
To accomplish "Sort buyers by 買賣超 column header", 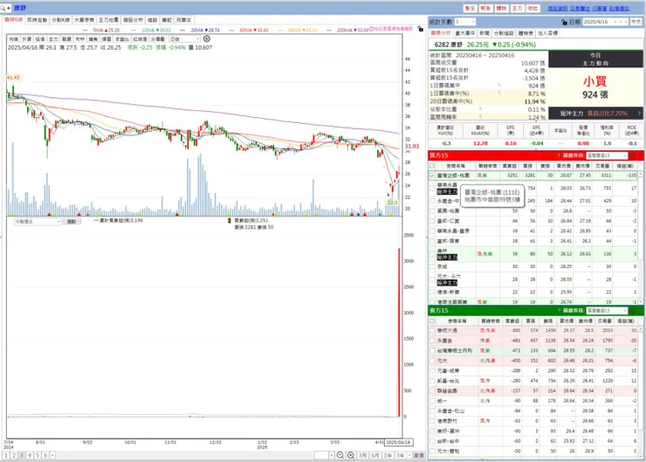I will [510, 166].
